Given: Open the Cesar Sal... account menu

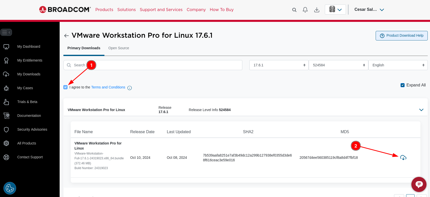Looking at the screenshot, I should coord(369,10).
